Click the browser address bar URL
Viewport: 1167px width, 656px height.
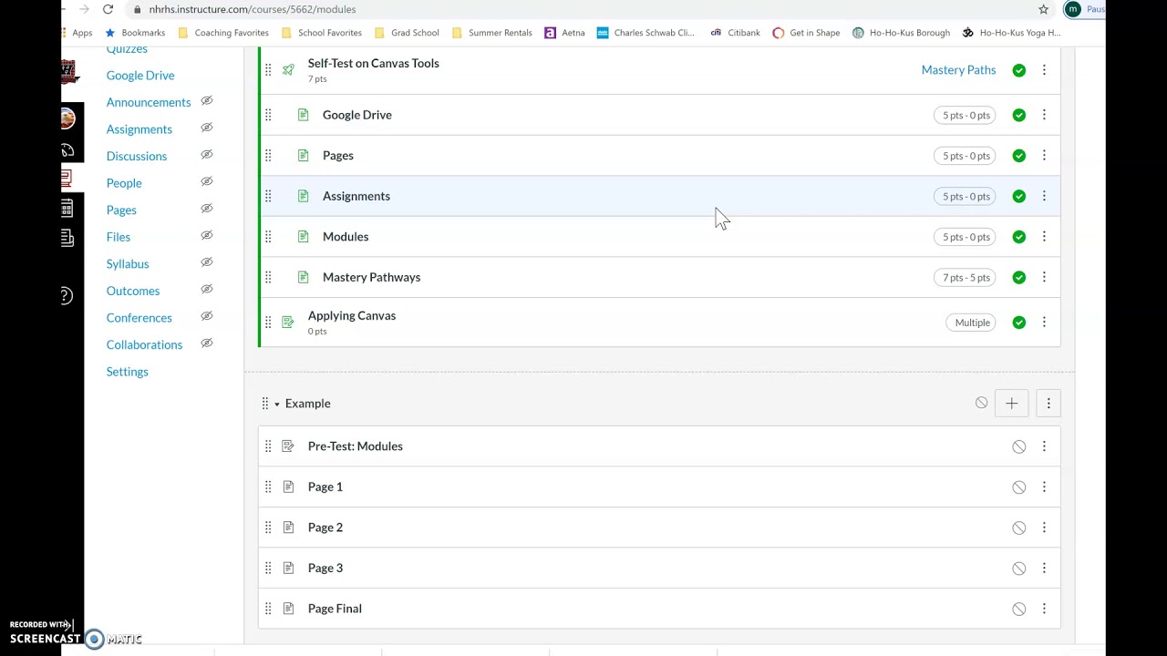tap(253, 9)
